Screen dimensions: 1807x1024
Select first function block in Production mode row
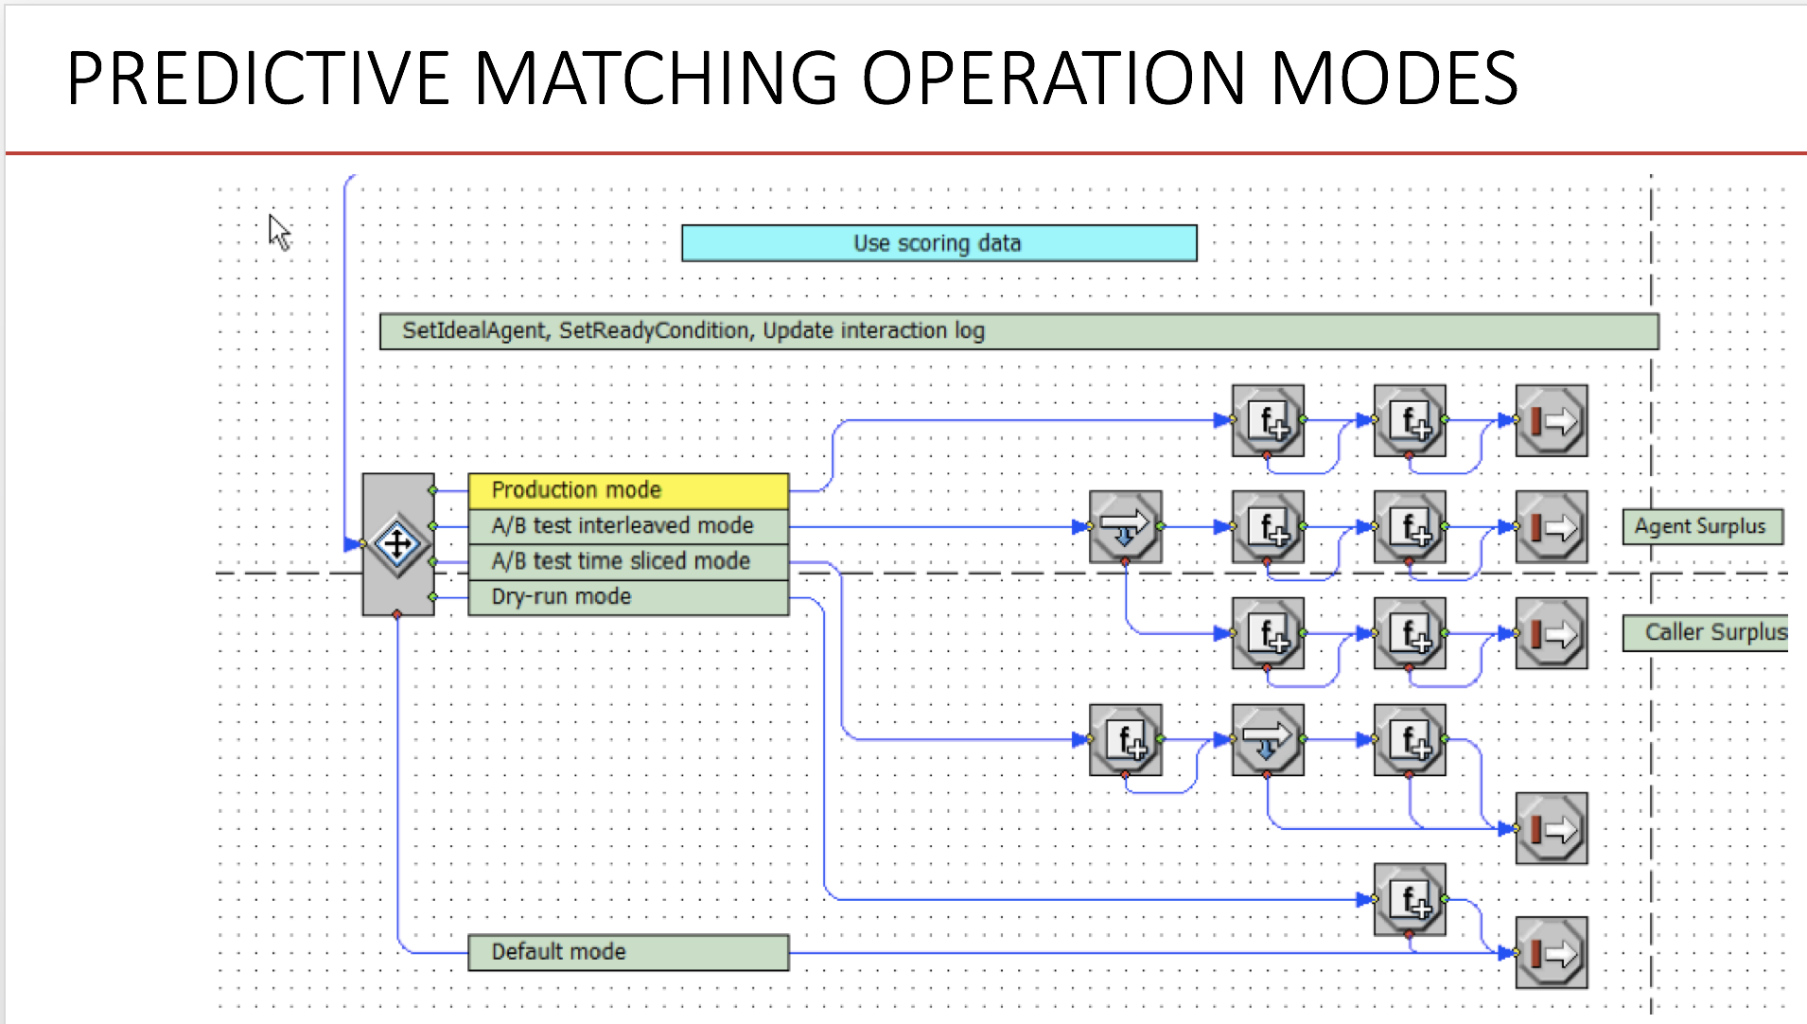point(1268,420)
